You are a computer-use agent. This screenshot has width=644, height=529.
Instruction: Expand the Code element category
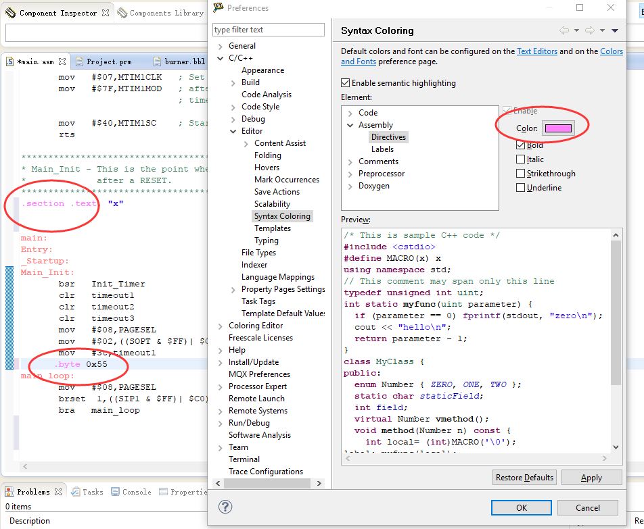click(350, 114)
